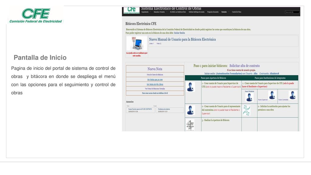Click the large CFE logo on the slide

coord(36,15)
